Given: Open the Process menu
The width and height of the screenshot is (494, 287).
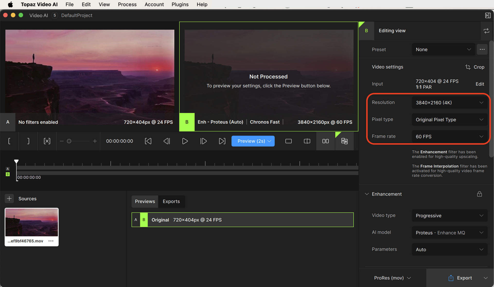Looking at the screenshot, I should point(127,4).
